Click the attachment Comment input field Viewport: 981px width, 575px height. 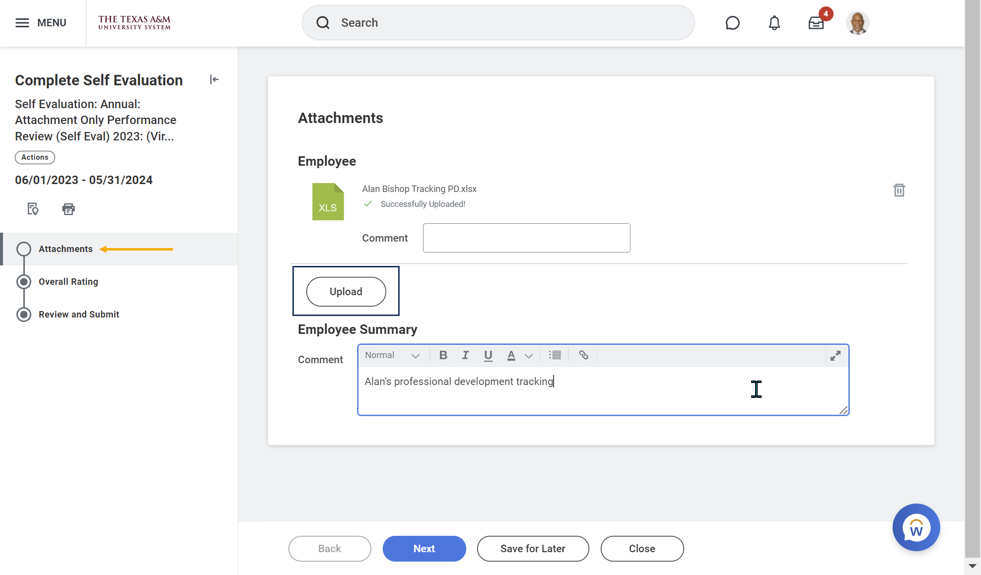pos(526,238)
